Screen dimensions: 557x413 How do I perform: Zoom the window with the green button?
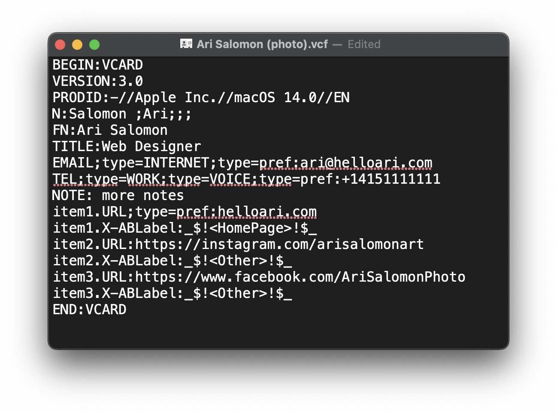pos(94,45)
